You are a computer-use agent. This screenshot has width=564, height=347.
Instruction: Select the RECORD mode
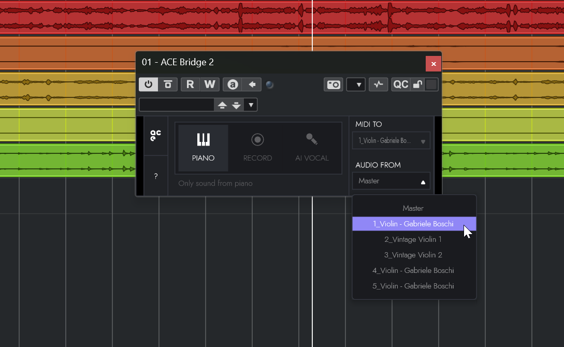pyautogui.click(x=257, y=148)
